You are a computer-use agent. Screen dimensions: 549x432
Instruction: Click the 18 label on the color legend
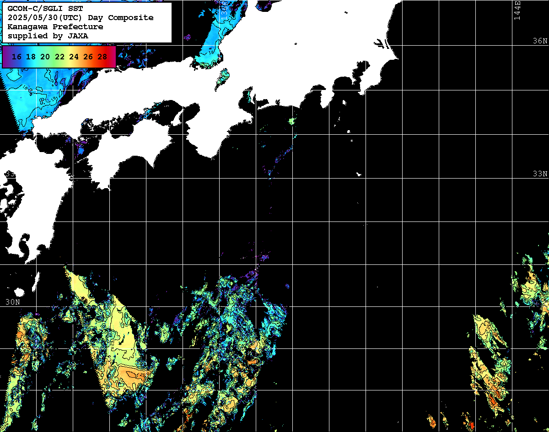point(31,57)
